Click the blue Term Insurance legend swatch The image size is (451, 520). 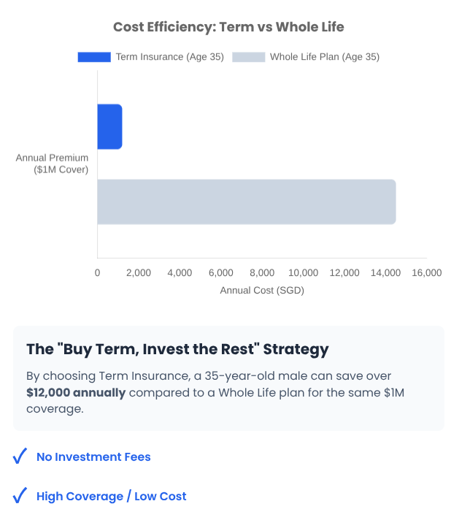(94, 57)
